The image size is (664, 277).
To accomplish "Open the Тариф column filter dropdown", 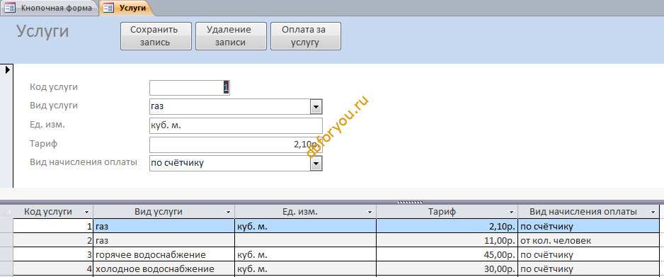I will pos(511,213).
